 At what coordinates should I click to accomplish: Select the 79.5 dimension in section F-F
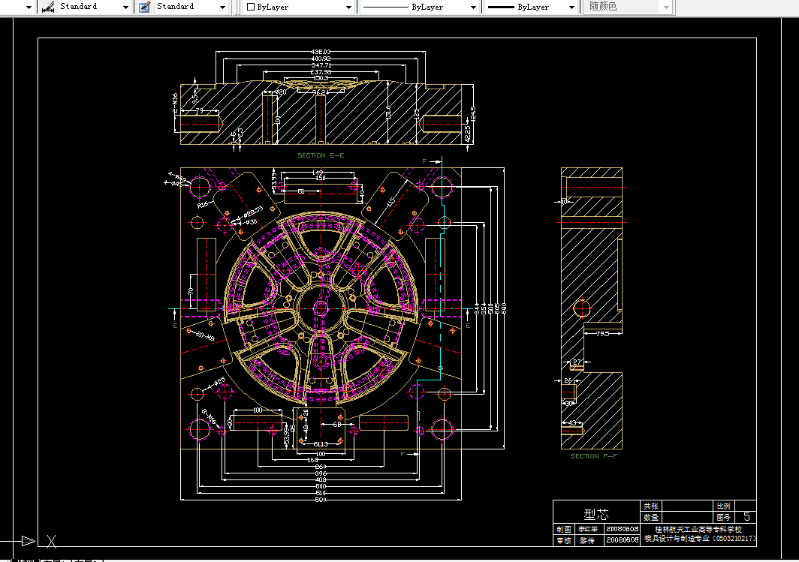pos(603,334)
